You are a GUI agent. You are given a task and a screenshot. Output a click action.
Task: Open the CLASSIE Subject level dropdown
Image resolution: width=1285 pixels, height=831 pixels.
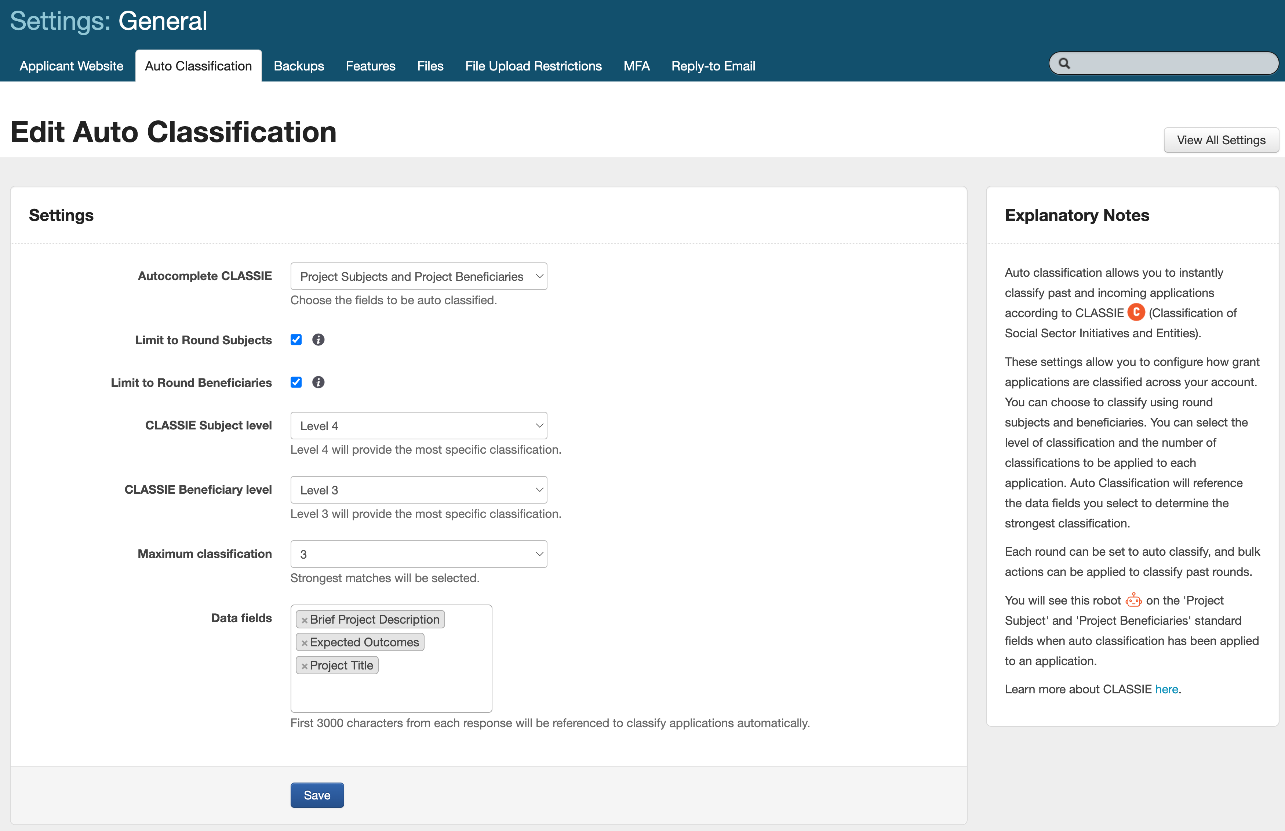click(x=419, y=426)
